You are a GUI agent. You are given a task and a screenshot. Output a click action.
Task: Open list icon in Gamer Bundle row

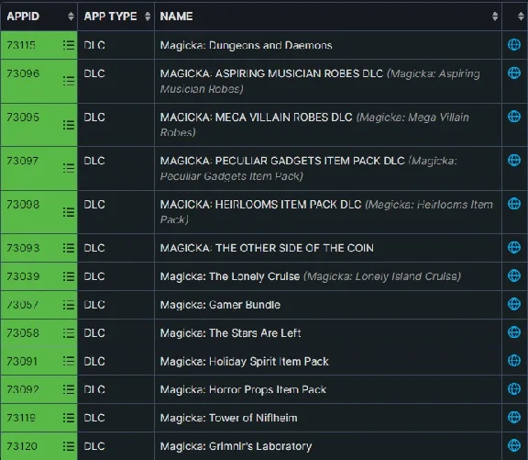69,305
